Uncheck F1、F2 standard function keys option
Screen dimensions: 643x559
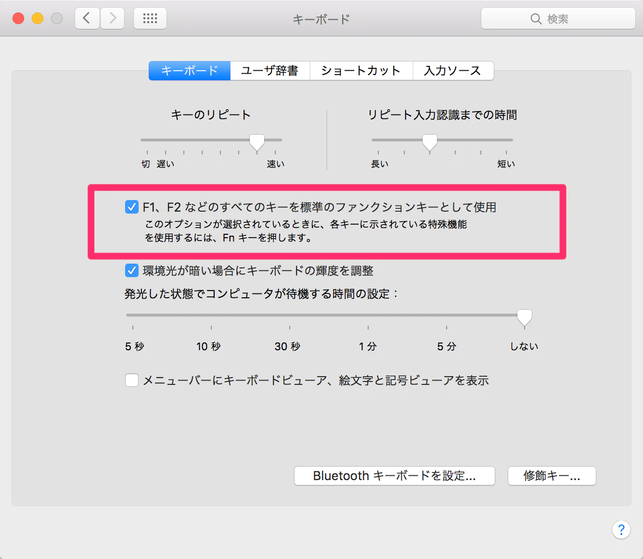(132, 207)
